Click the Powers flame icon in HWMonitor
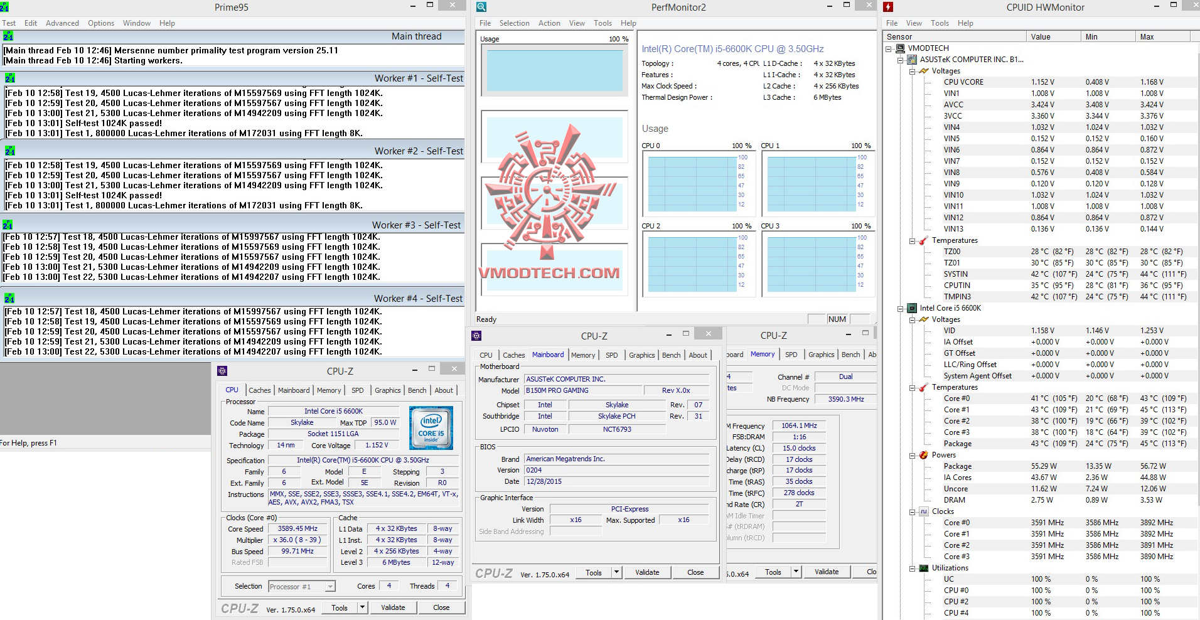Image resolution: width=1200 pixels, height=620 pixels. 924,455
